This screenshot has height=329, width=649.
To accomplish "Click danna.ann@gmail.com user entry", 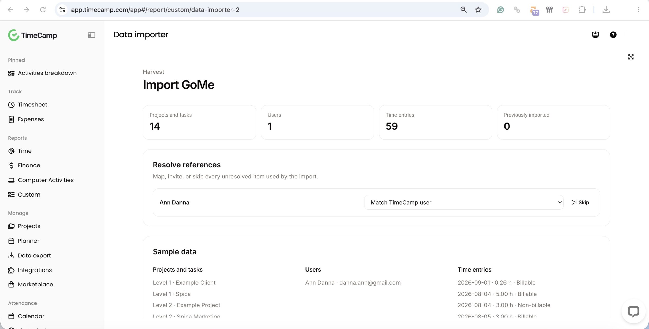I will (x=353, y=283).
